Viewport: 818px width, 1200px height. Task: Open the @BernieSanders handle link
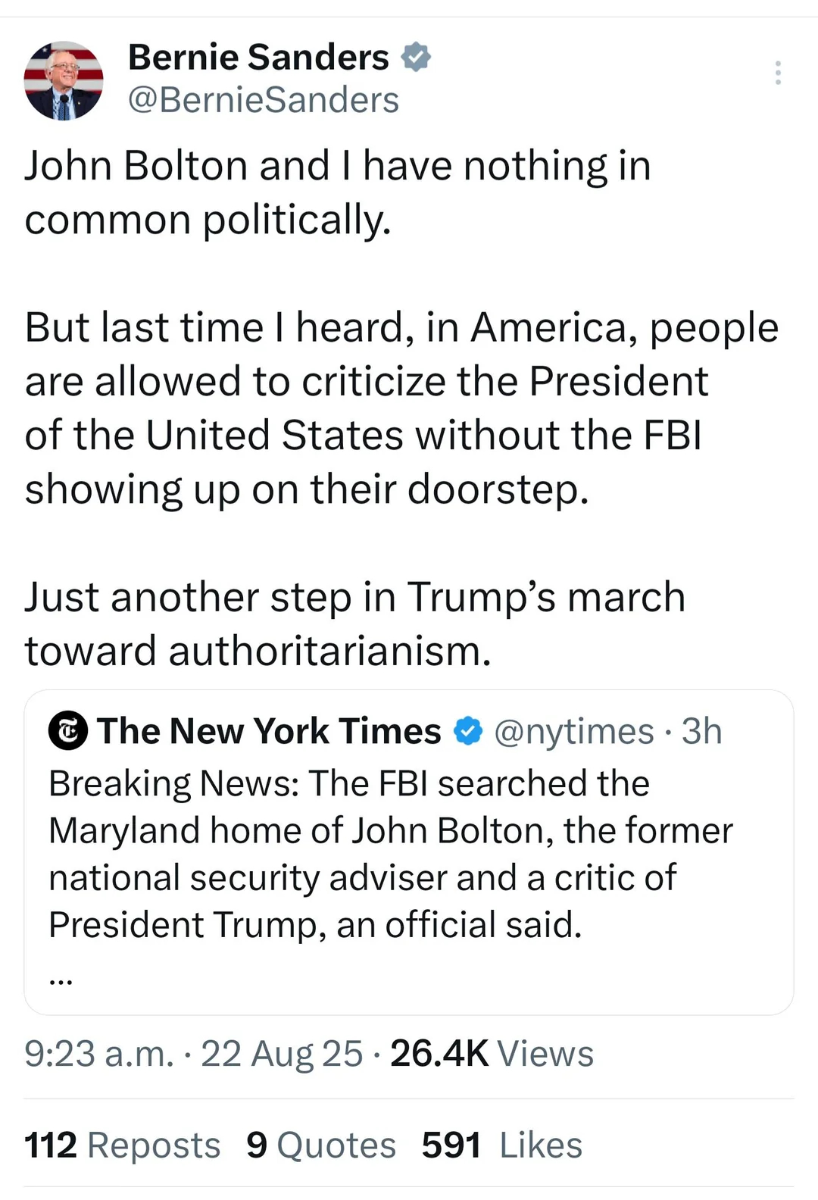[x=263, y=100]
